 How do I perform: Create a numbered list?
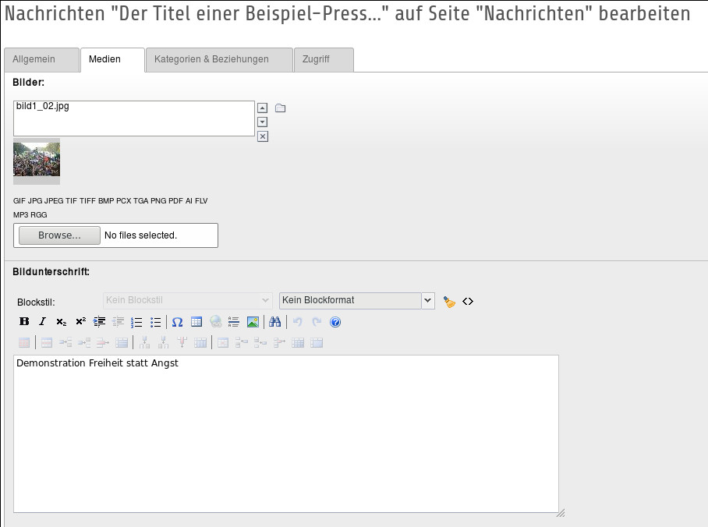tap(136, 321)
